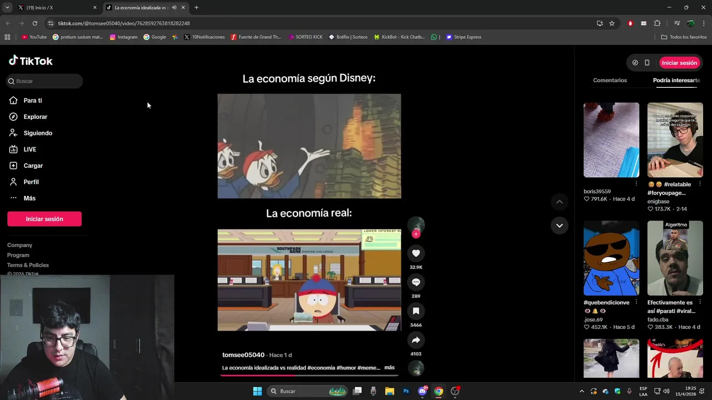Click header Iniciar sesión button

pyautogui.click(x=679, y=63)
